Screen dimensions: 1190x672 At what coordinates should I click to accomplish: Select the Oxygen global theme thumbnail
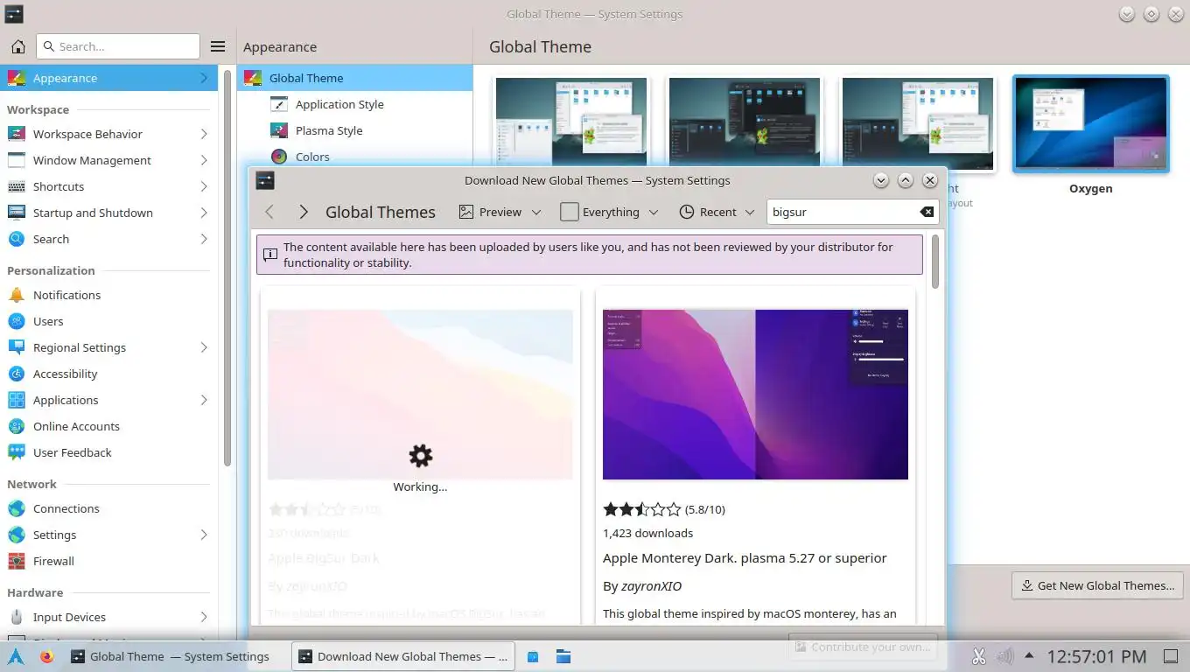(x=1090, y=124)
